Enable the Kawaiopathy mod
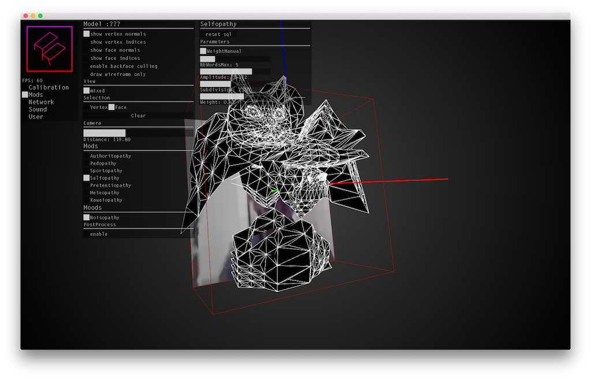This screenshot has width=591, height=379. pos(85,200)
